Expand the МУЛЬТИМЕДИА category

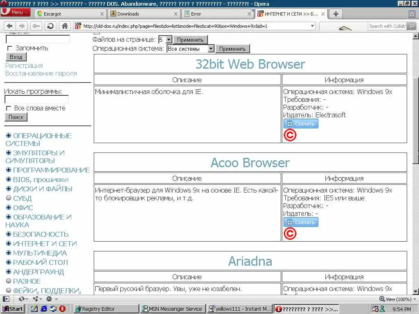tap(9, 253)
